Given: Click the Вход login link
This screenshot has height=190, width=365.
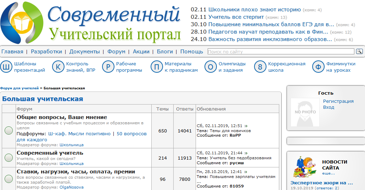Looking at the screenshot, I should pyautogui.click(x=328, y=107).
